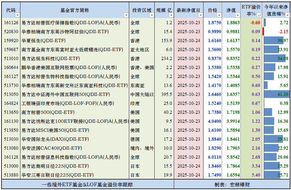Open the 价格 column filter dropdown

coord(219,15)
